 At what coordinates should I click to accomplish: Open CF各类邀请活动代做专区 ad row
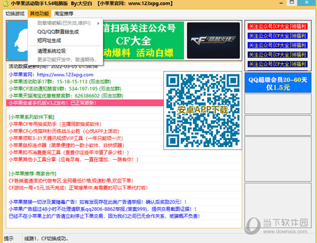(124, 181)
